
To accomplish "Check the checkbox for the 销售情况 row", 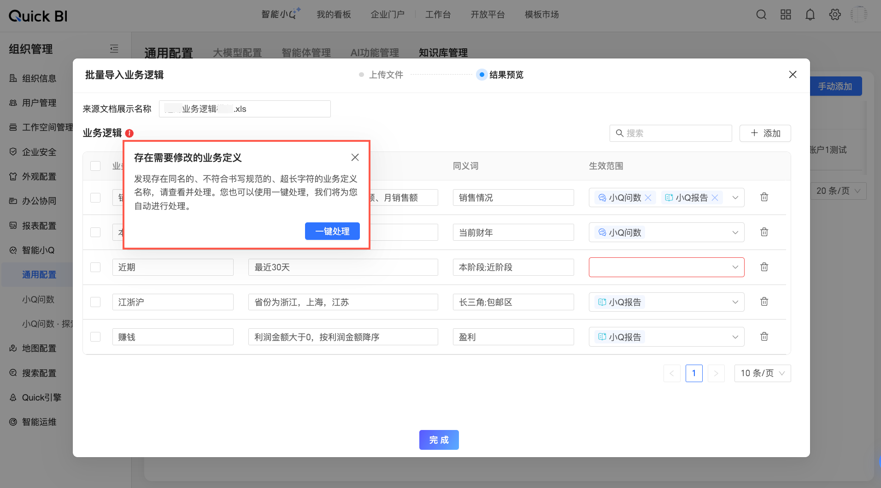I will point(95,198).
